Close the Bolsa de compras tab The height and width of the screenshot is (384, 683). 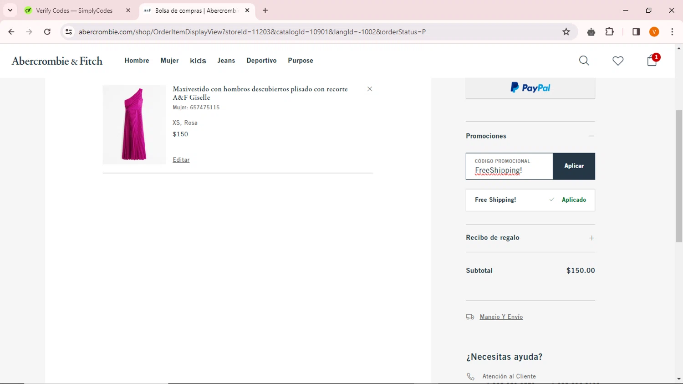[247, 10]
